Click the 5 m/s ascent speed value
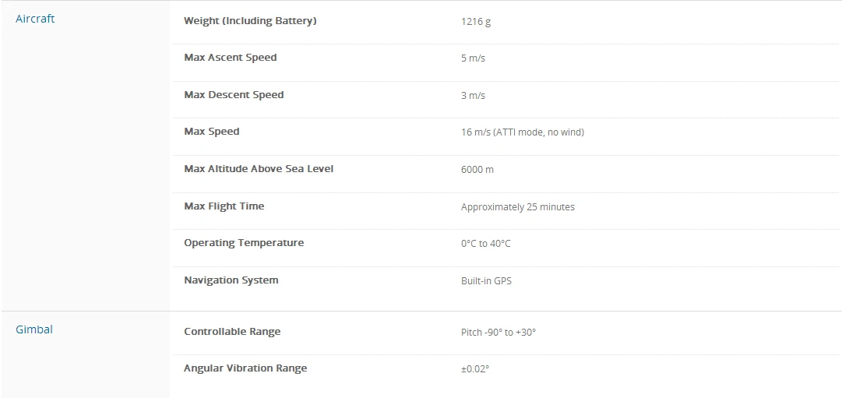Image resolution: width=842 pixels, height=398 pixels. tap(473, 58)
